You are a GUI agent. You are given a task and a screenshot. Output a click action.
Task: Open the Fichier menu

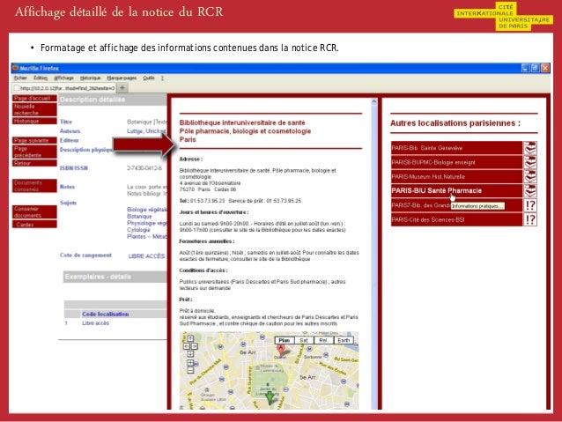[20, 78]
